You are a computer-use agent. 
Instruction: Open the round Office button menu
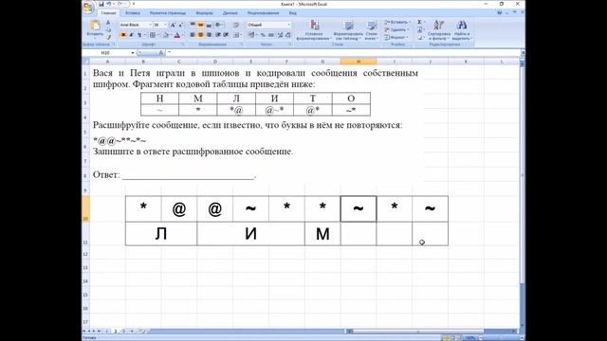(x=88, y=7)
